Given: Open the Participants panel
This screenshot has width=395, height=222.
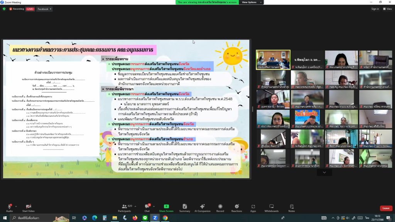Looking at the screenshot, I should pos(125,207).
